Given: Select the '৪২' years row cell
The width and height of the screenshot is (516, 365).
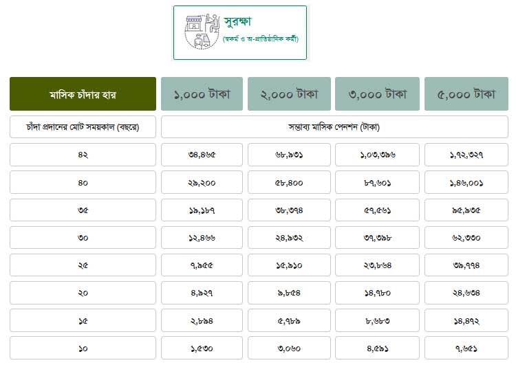Looking at the screenshot, I should click(x=83, y=155).
